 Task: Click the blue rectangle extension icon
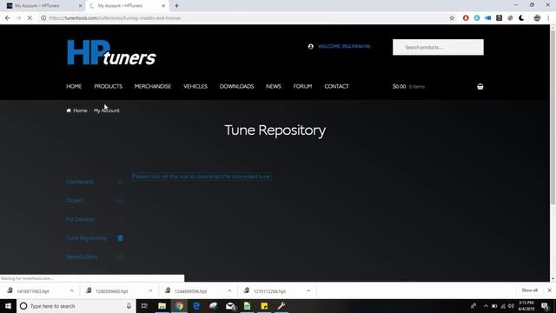488,17
